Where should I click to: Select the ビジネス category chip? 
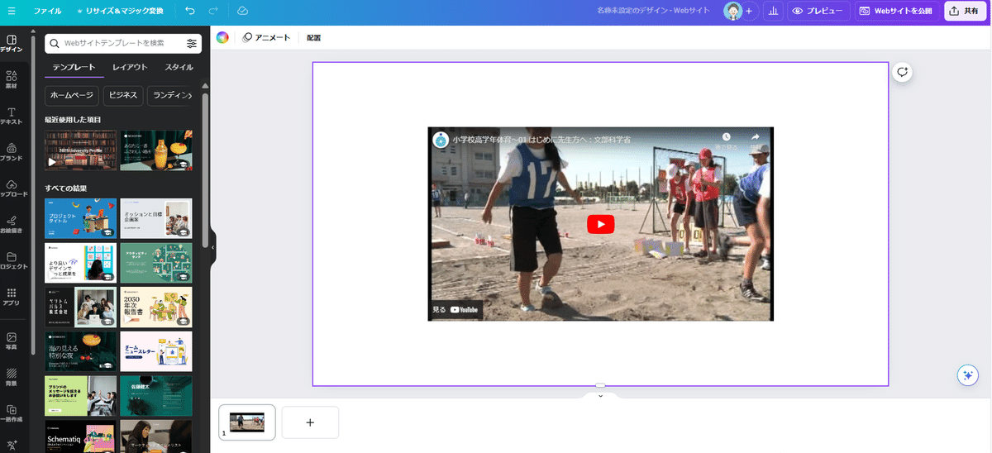pos(123,95)
